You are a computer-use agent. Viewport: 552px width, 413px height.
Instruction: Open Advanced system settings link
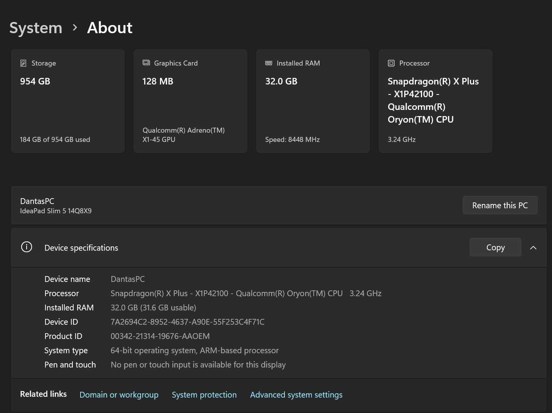(296, 394)
